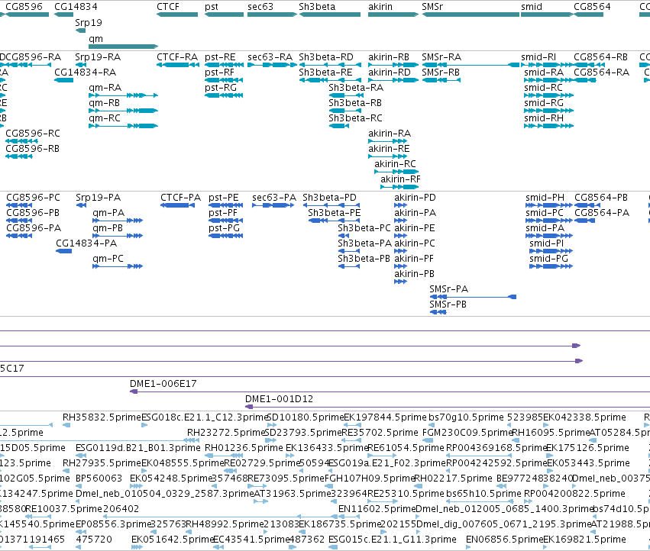Click the pst gene label

tap(212, 7)
